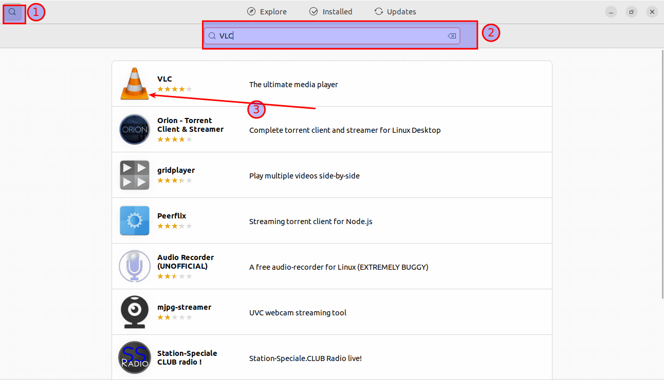Click the star rating under Peerflix
This screenshot has height=380, width=664.
(175, 226)
